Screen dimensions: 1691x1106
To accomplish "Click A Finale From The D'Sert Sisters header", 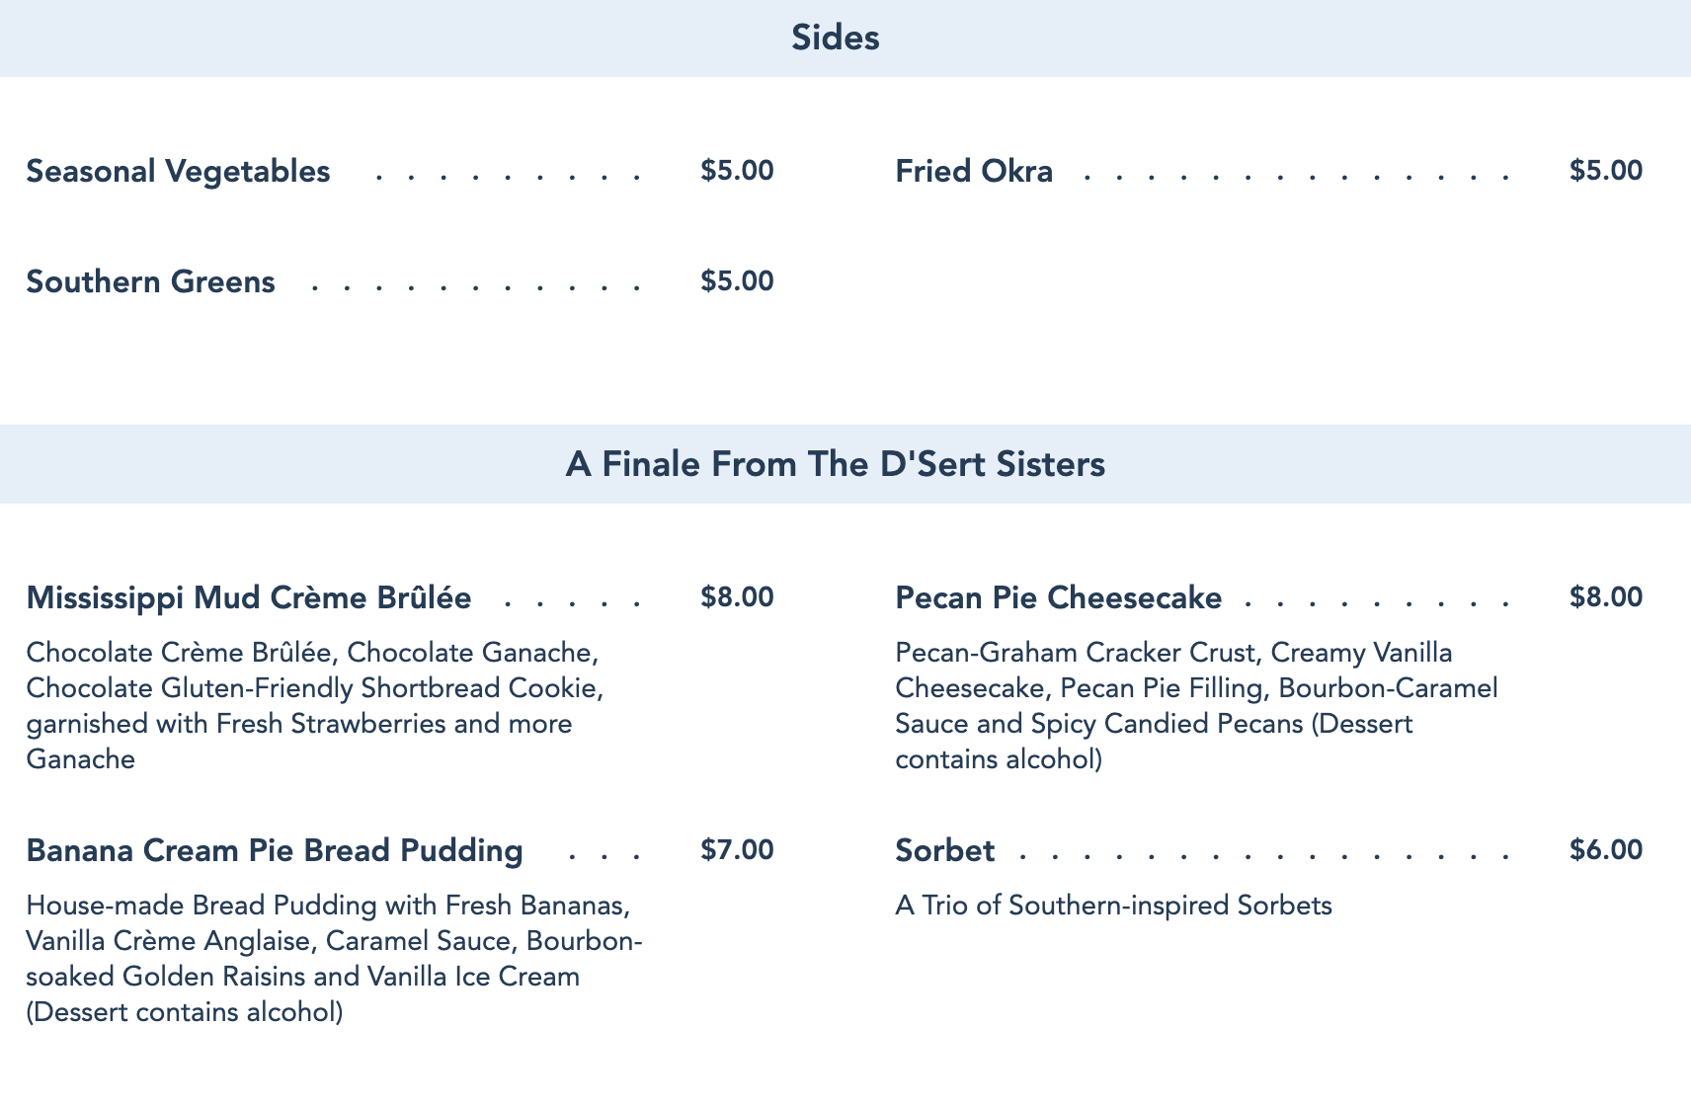I will (x=835, y=463).
